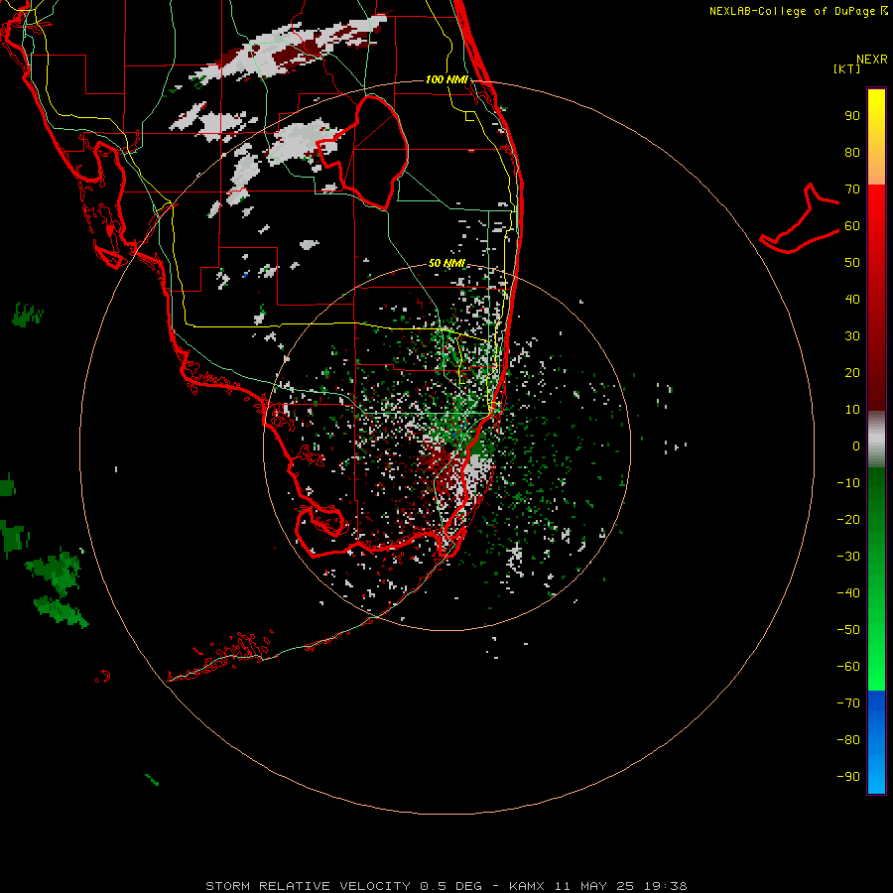
Task: Click the positive 80 value on velocity scale
Action: pyautogui.click(x=852, y=152)
